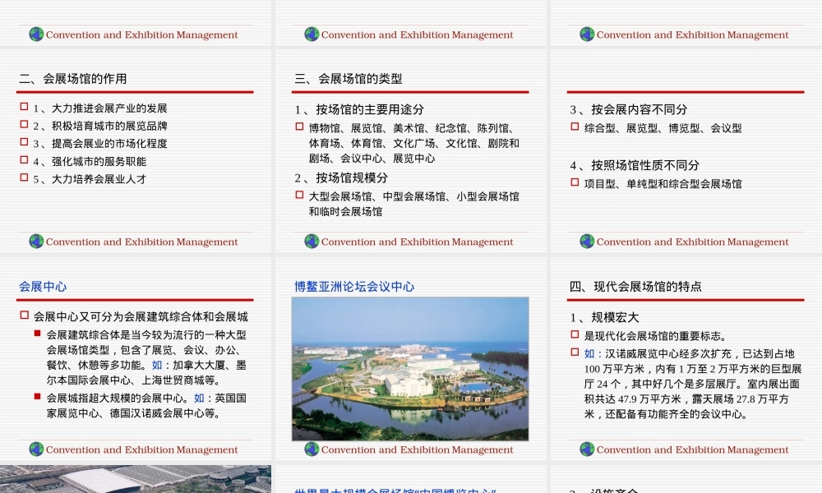Click heading 4、按照场馆性质不同分
822x493 pixels.
(635, 165)
